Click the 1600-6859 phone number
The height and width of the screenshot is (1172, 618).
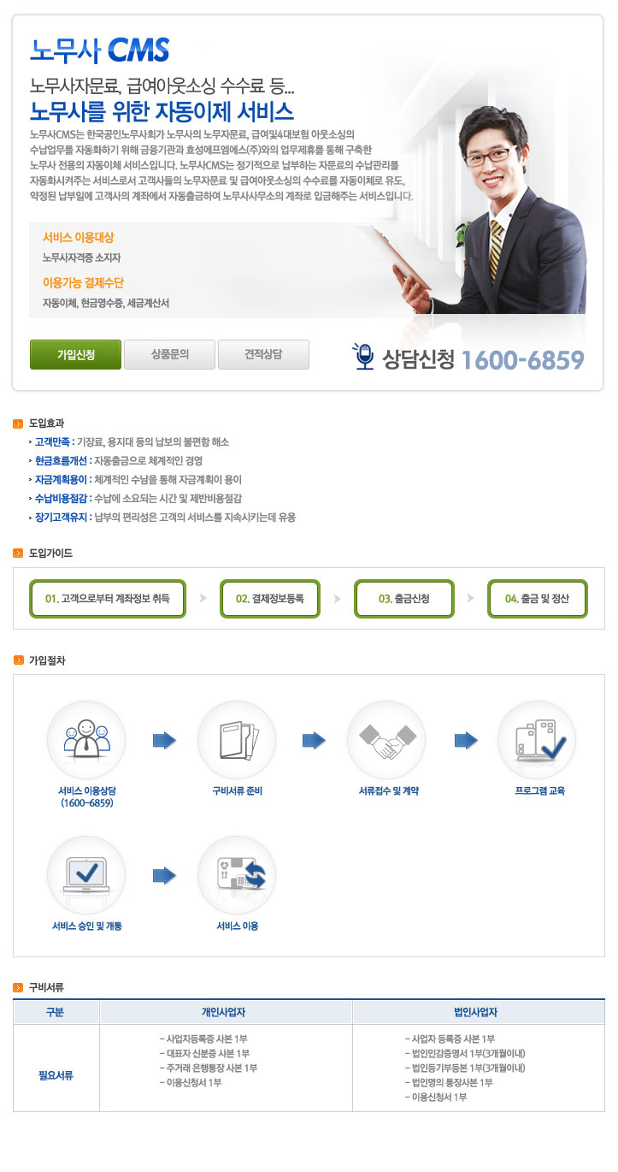point(522,359)
